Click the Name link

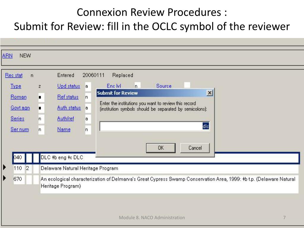[x=64, y=129]
